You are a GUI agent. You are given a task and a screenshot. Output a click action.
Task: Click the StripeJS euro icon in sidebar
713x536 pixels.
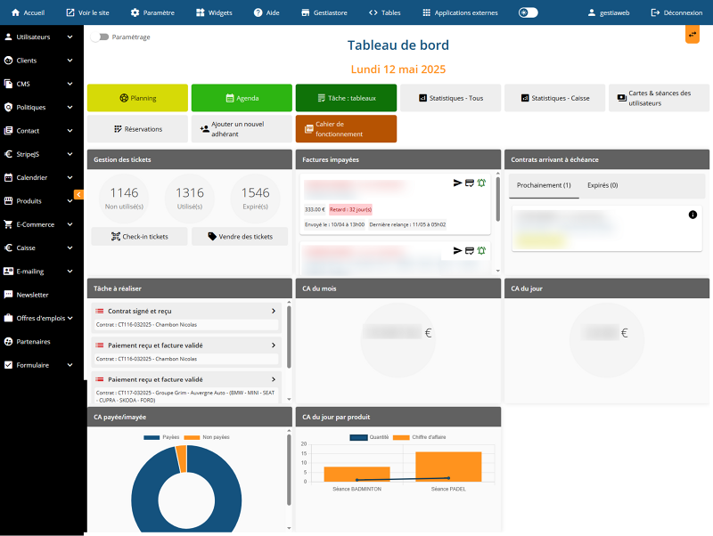click(8, 154)
